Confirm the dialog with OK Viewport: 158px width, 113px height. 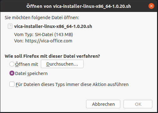[x=138, y=104]
